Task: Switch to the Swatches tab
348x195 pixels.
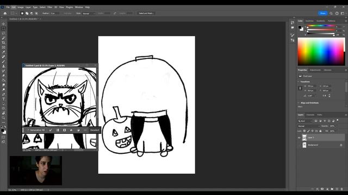Action: click(309, 21)
